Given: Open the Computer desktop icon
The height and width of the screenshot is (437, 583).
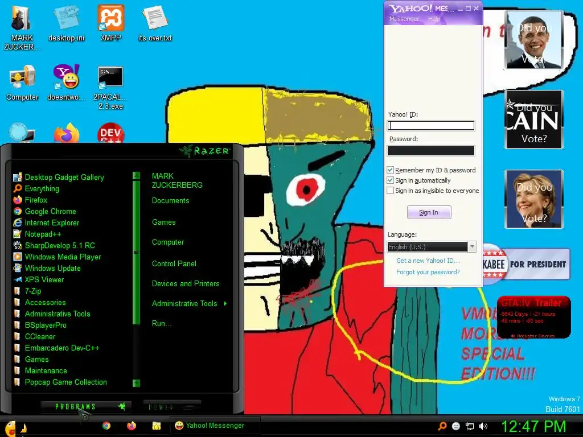Looking at the screenshot, I should pos(22,83).
